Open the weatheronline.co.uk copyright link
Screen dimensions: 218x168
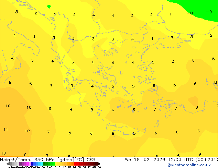(x=189, y=165)
